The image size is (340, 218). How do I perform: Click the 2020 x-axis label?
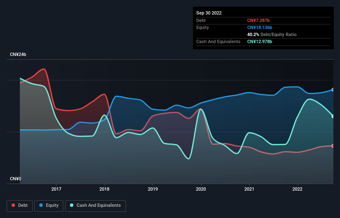coord(201,189)
